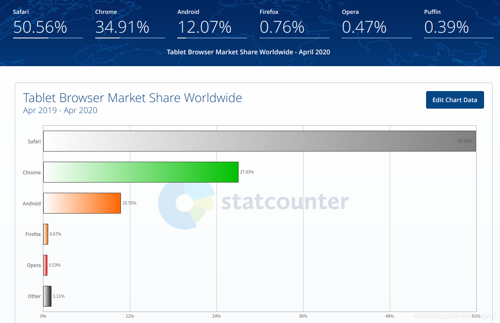Select the Chrome 34.91% stat
This screenshot has width=500, height=323.
130,24
